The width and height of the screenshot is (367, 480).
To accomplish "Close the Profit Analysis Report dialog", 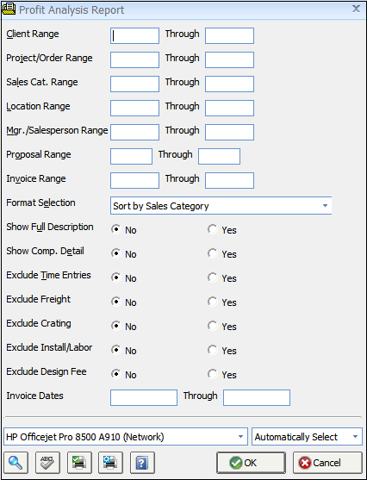I will [x=356, y=9].
